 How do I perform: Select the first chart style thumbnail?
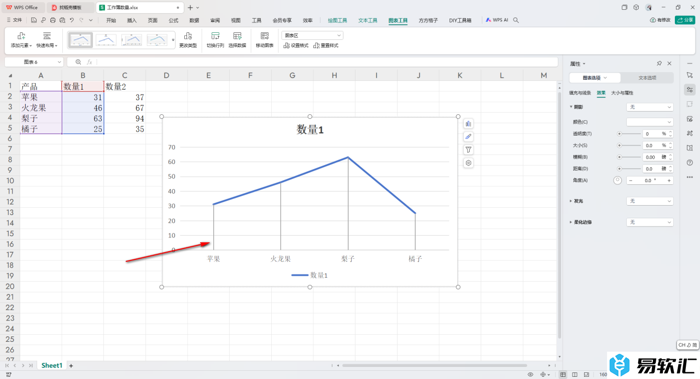(80, 40)
